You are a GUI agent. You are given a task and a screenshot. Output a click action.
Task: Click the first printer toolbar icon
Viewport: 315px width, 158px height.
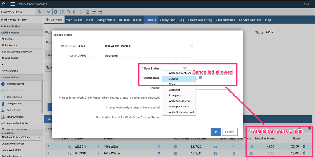click(94, 12)
